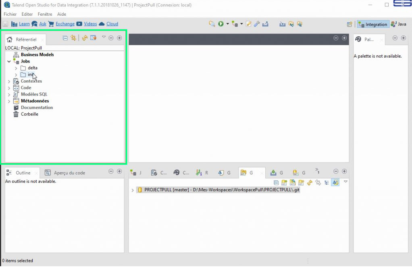412x267 pixels.
Task: Click the Open Perspective icon
Action: tap(350, 25)
